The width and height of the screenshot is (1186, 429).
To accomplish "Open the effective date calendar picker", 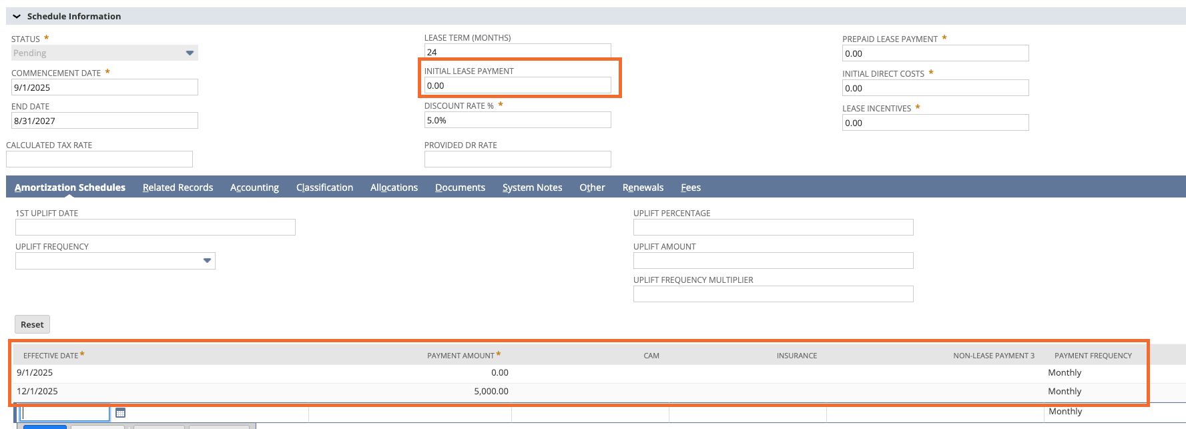I will tap(120, 413).
